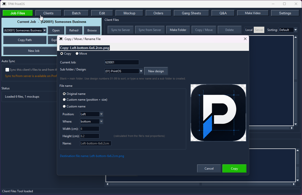This screenshot has height=195, width=302.
Task: Click the Copy: Left-bottom-6x6.2cm.png heading
Action: (x=85, y=48)
